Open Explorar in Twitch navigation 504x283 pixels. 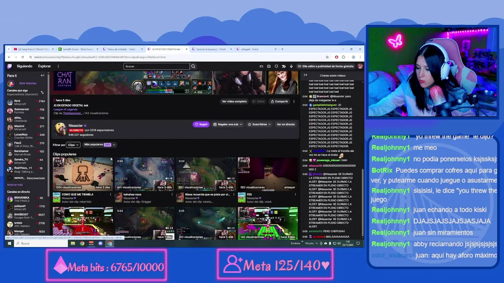[x=44, y=66]
